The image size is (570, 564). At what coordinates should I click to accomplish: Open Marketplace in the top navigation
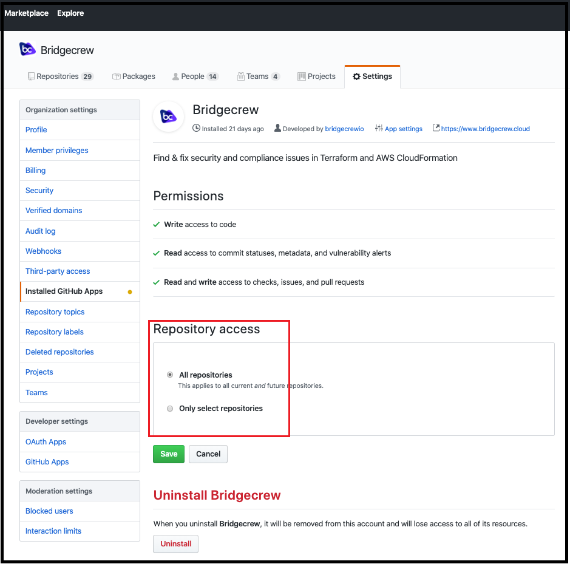pyautogui.click(x=27, y=13)
